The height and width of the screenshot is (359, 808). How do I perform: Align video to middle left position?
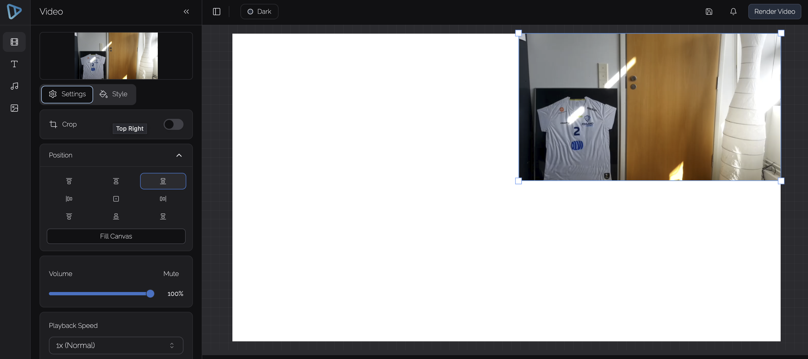click(69, 199)
